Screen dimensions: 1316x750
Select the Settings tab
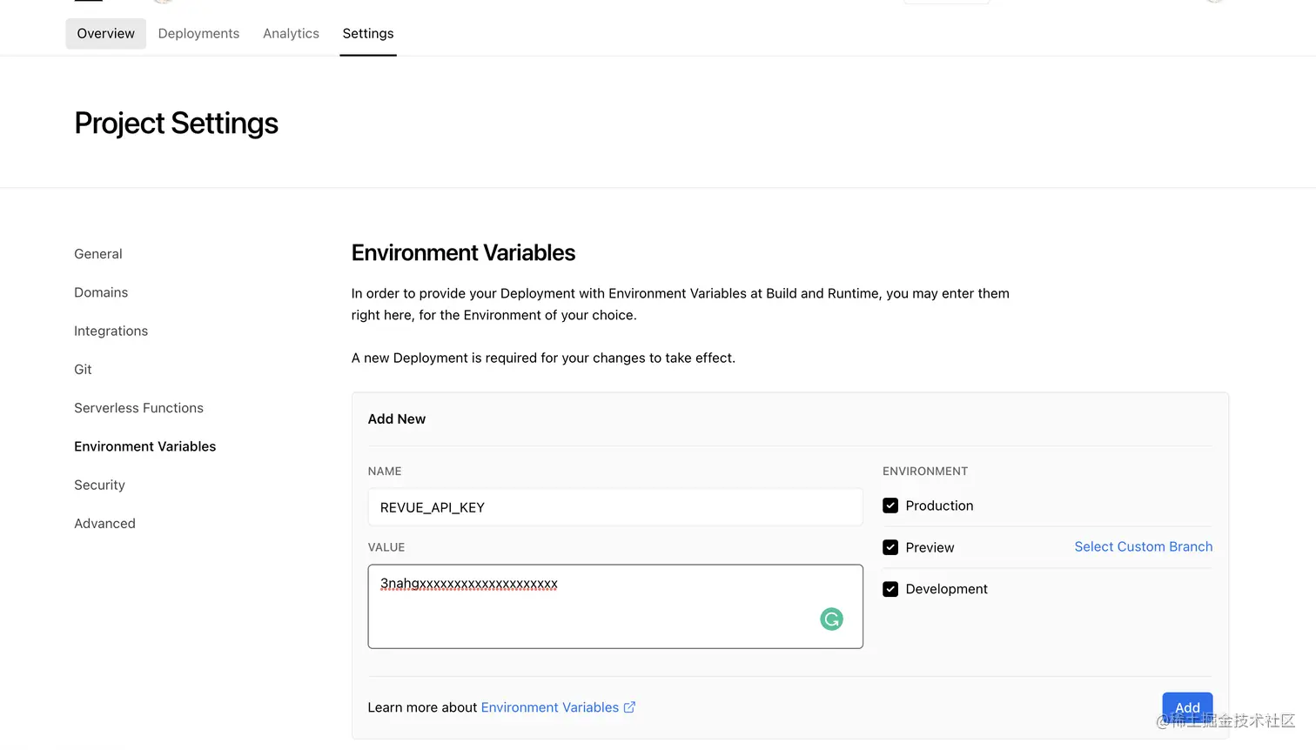click(x=368, y=33)
